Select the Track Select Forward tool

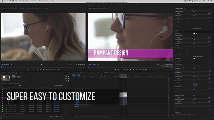click(69, 74)
